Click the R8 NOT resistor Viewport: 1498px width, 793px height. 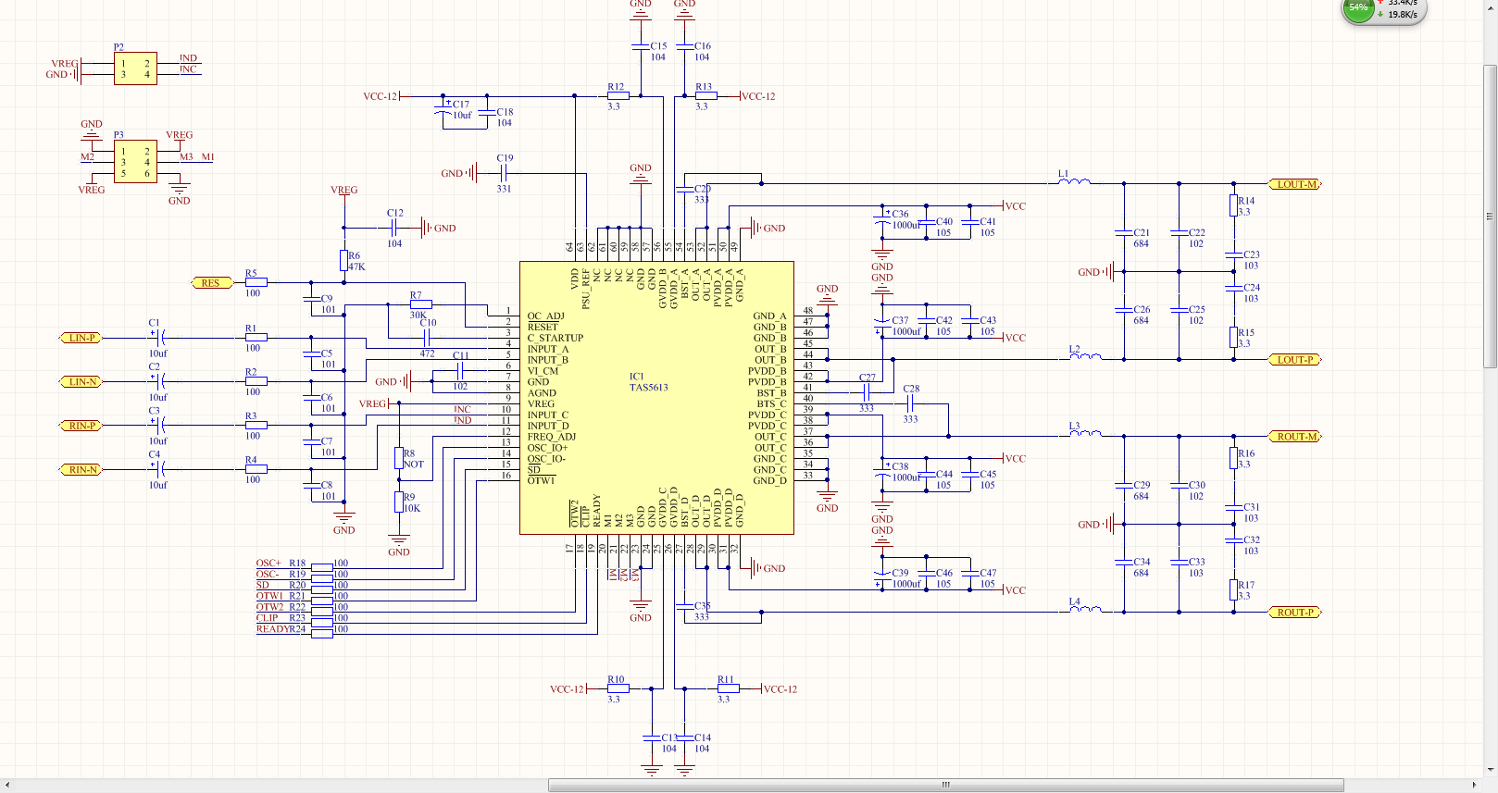click(x=399, y=458)
